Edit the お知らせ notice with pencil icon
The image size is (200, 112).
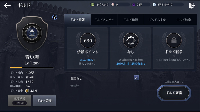coord(136,78)
